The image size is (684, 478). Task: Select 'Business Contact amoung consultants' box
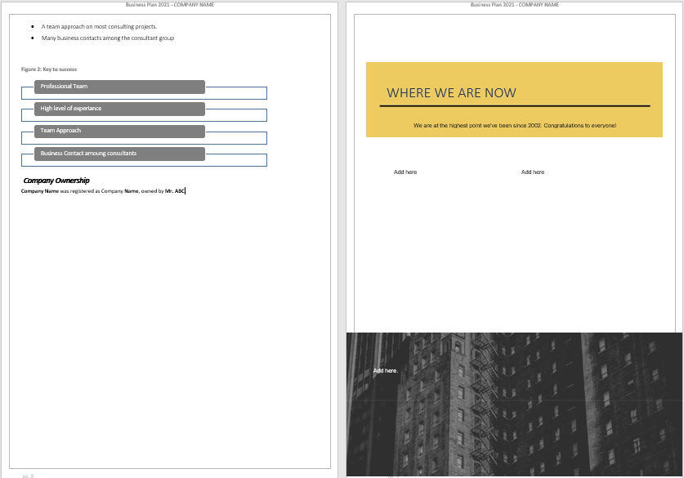(x=119, y=154)
